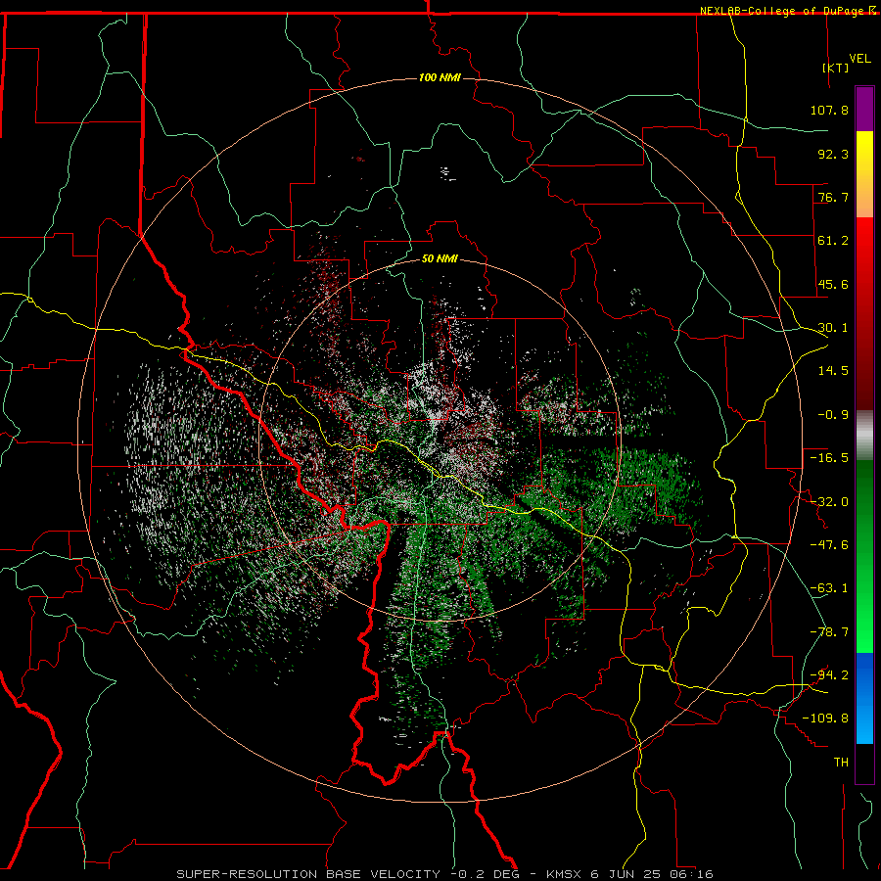This screenshot has width=881, height=881.
Task: Select the -0.9 velocity scale value
Action: pyautogui.click(x=833, y=415)
